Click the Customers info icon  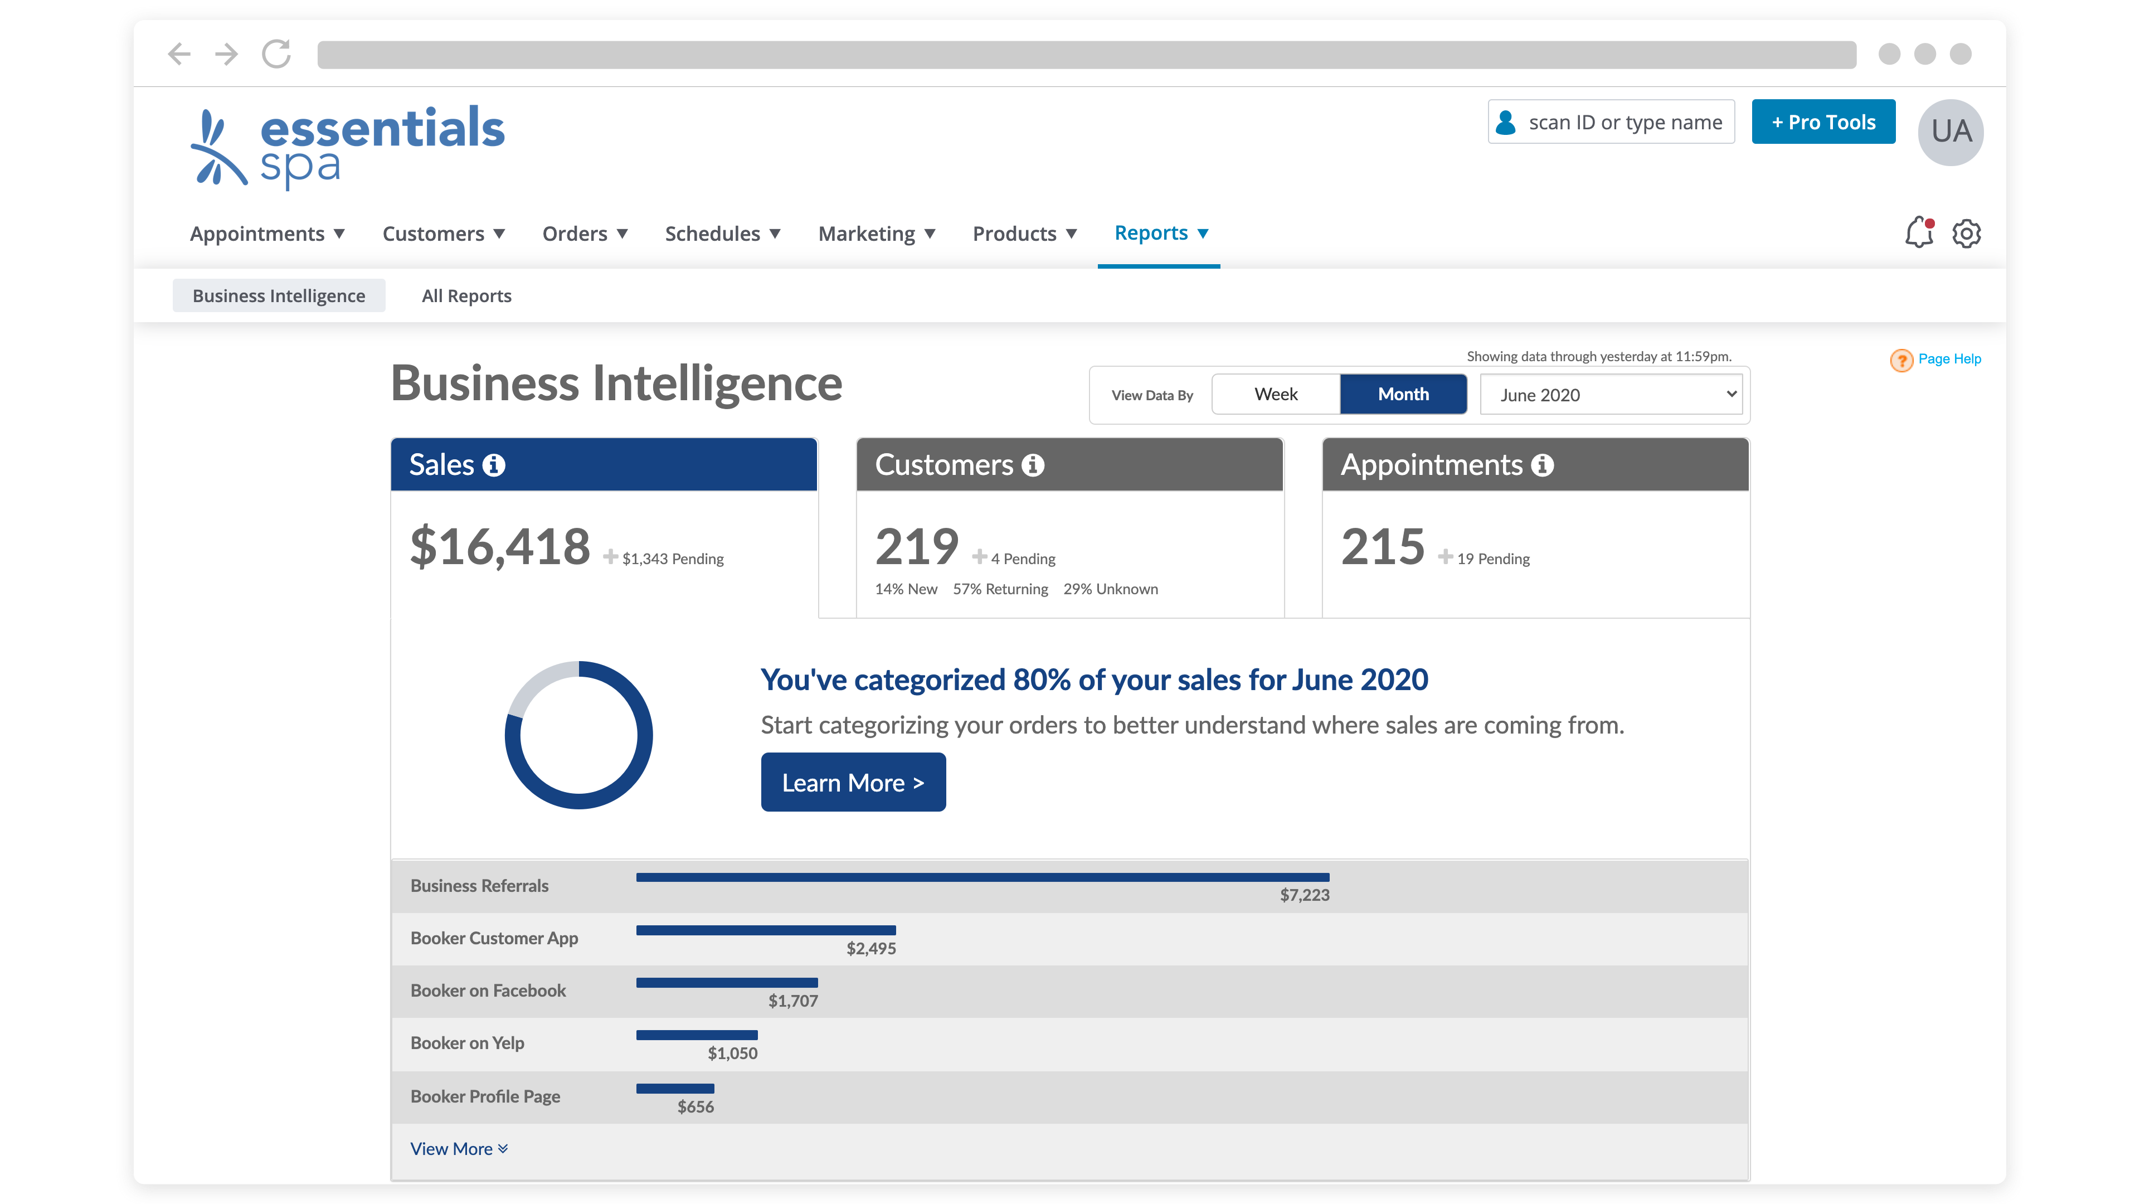coord(1033,465)
